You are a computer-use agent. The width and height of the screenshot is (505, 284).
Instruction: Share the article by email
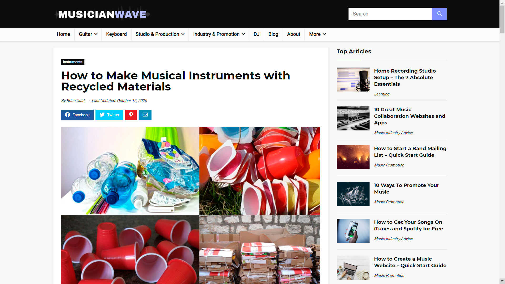click(x=145, y=115)
